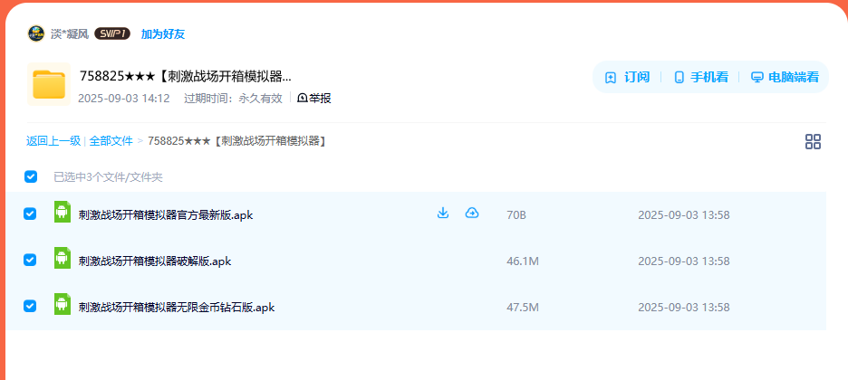
Task: Switch to grid view layout icon
Action: tap(813, 142)
